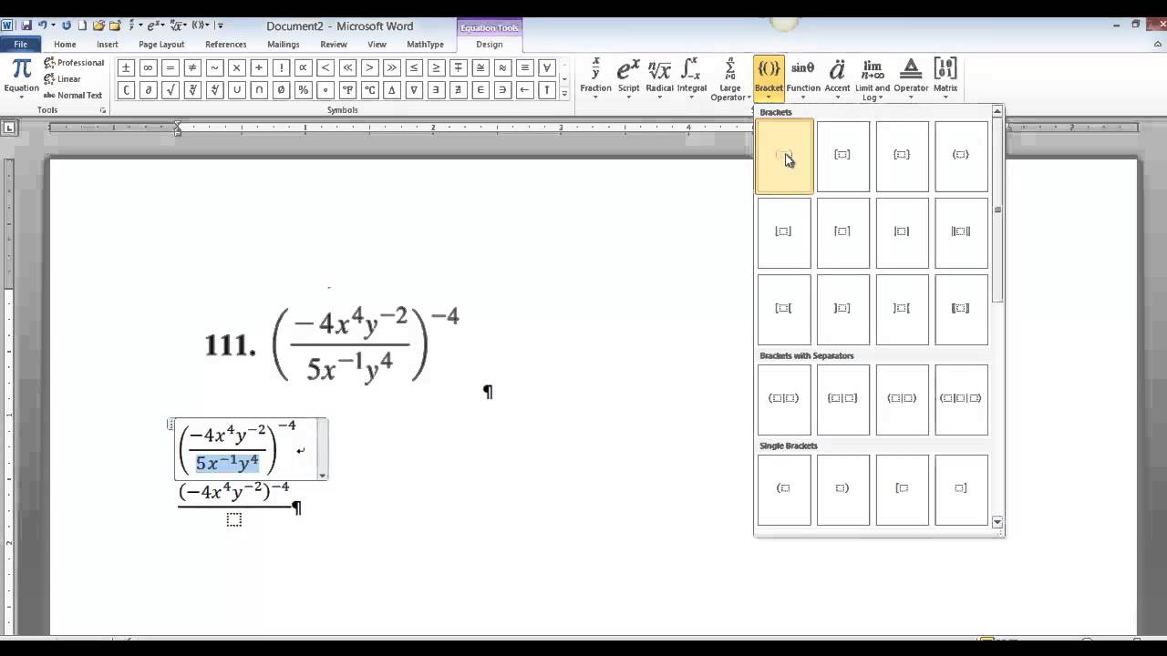This screenshot has height=656, width=1167.
Task: Click the Save icon in Quick Access Toolbar
Action: 26,26
